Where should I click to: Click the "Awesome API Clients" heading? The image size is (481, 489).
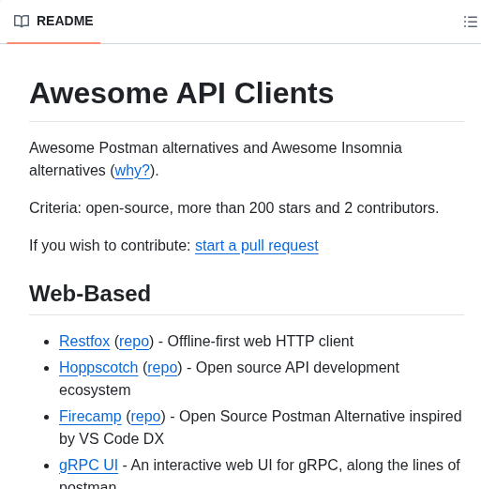click(x=182, y=93)
